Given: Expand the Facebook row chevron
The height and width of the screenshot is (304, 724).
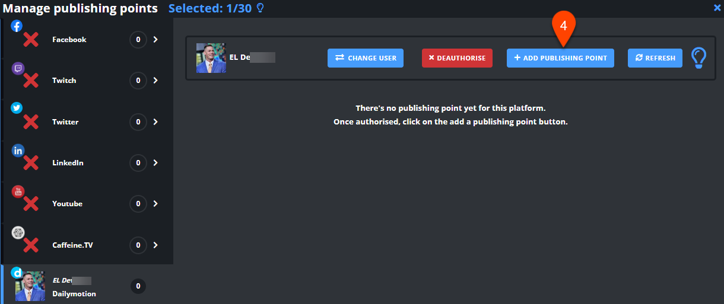Looking at the screenshot, I should 155,40.
